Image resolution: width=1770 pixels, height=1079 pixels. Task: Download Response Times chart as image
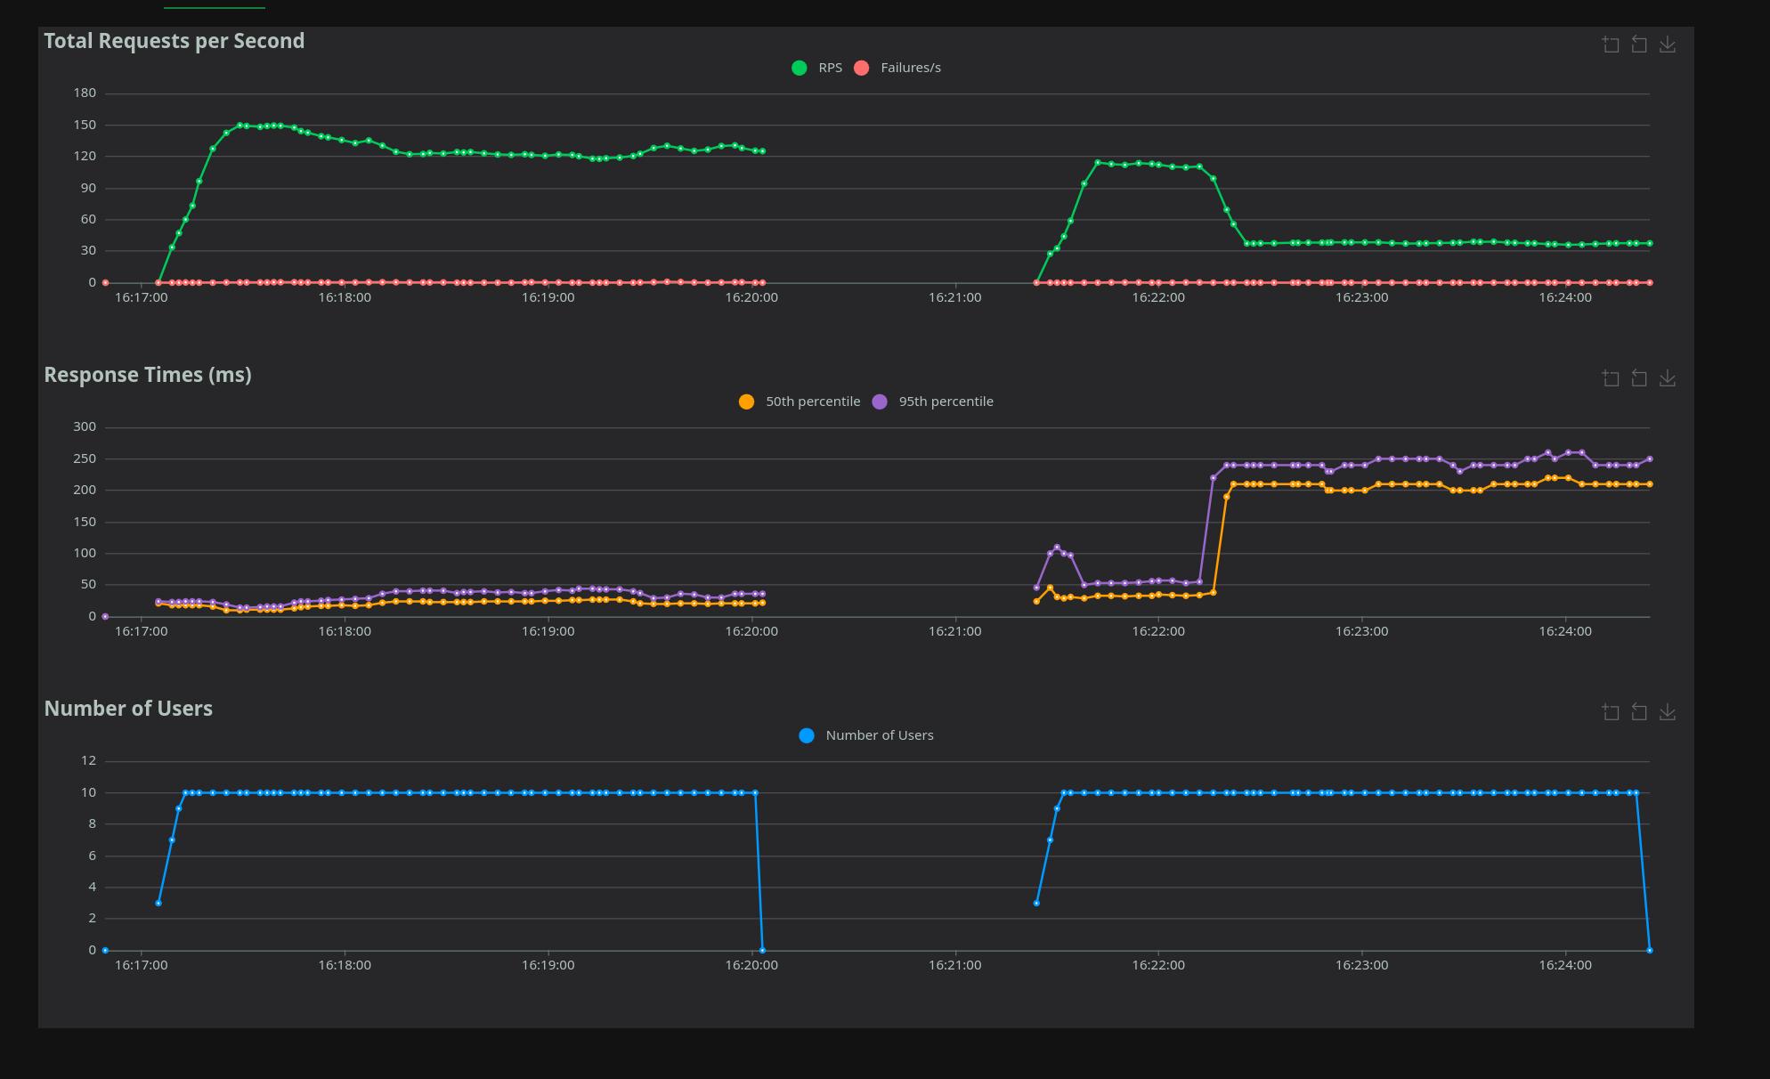[1668, 378]
